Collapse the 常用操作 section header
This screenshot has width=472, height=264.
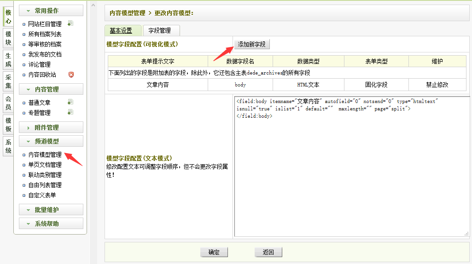[x=51, y=11]
